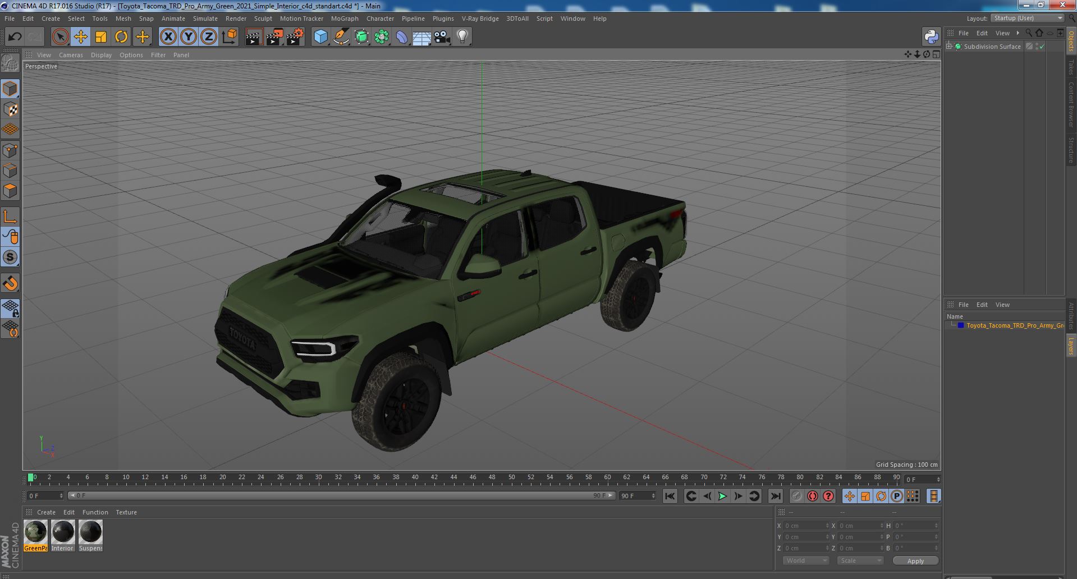
Task: Switch to Edges mode
Action: [10, 171]
